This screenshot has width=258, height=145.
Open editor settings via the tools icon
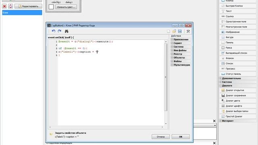[188, 31]
